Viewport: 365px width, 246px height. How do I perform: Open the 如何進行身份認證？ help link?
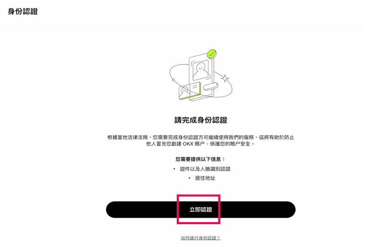point(201,238)
